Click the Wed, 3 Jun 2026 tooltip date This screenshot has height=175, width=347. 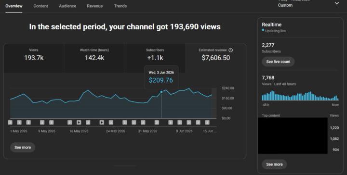(161, 73)
